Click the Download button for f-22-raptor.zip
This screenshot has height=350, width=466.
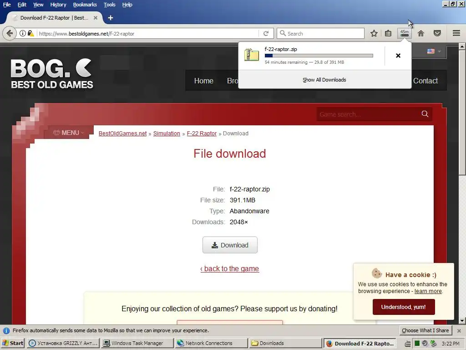pos(230,245)
